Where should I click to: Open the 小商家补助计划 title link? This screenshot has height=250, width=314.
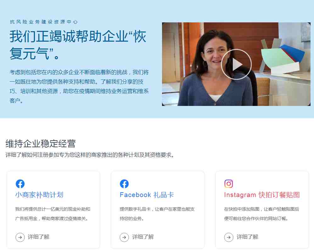pyautogui.click(x=39, y=195)
